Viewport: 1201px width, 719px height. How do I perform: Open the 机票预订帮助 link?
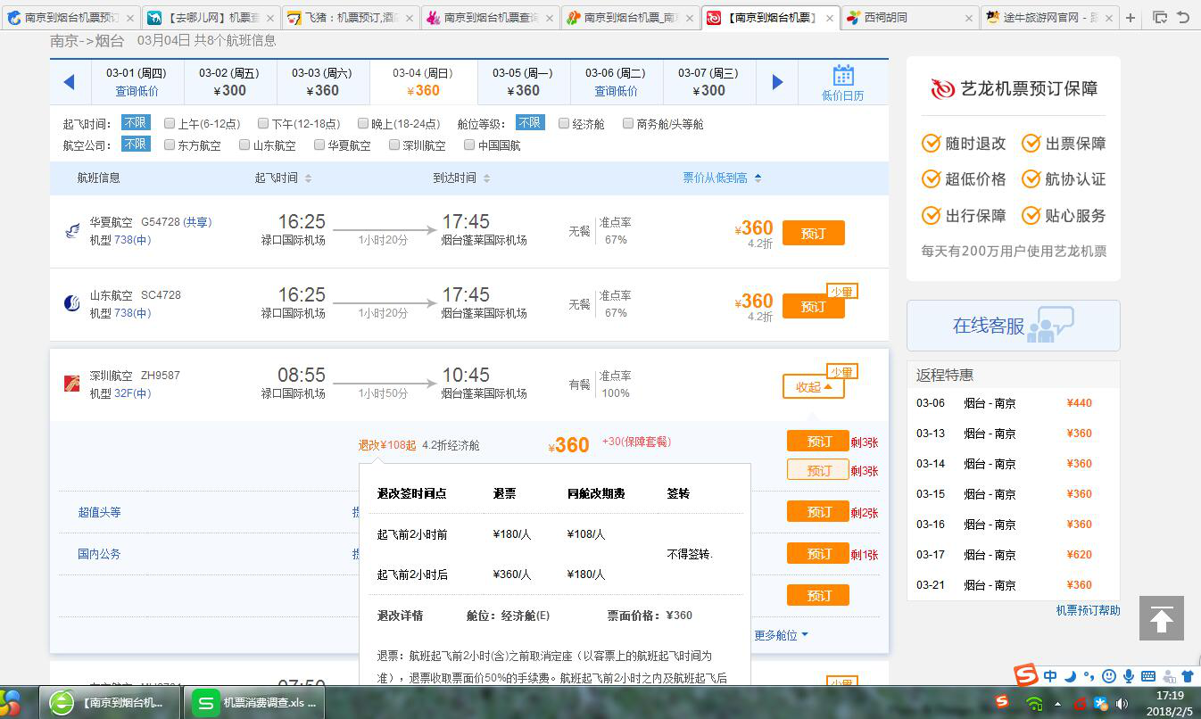(x=1088, y=609)
